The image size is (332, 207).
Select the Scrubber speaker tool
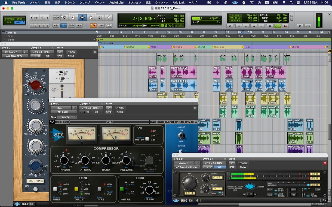pyautogui.click(x=100, y=18)
